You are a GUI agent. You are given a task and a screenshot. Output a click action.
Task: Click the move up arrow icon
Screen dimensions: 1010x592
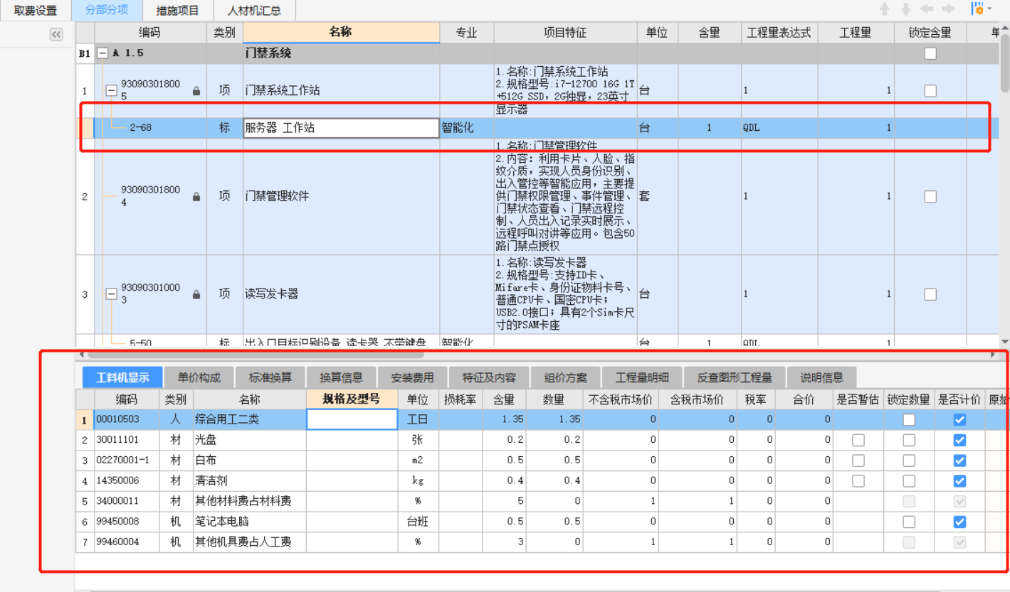(885, 9)
